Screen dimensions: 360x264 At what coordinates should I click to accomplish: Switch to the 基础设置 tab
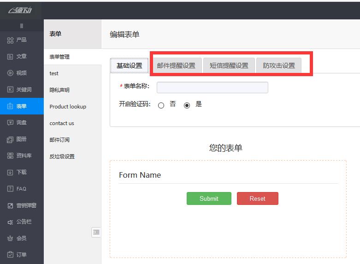(x=129, y=66)
